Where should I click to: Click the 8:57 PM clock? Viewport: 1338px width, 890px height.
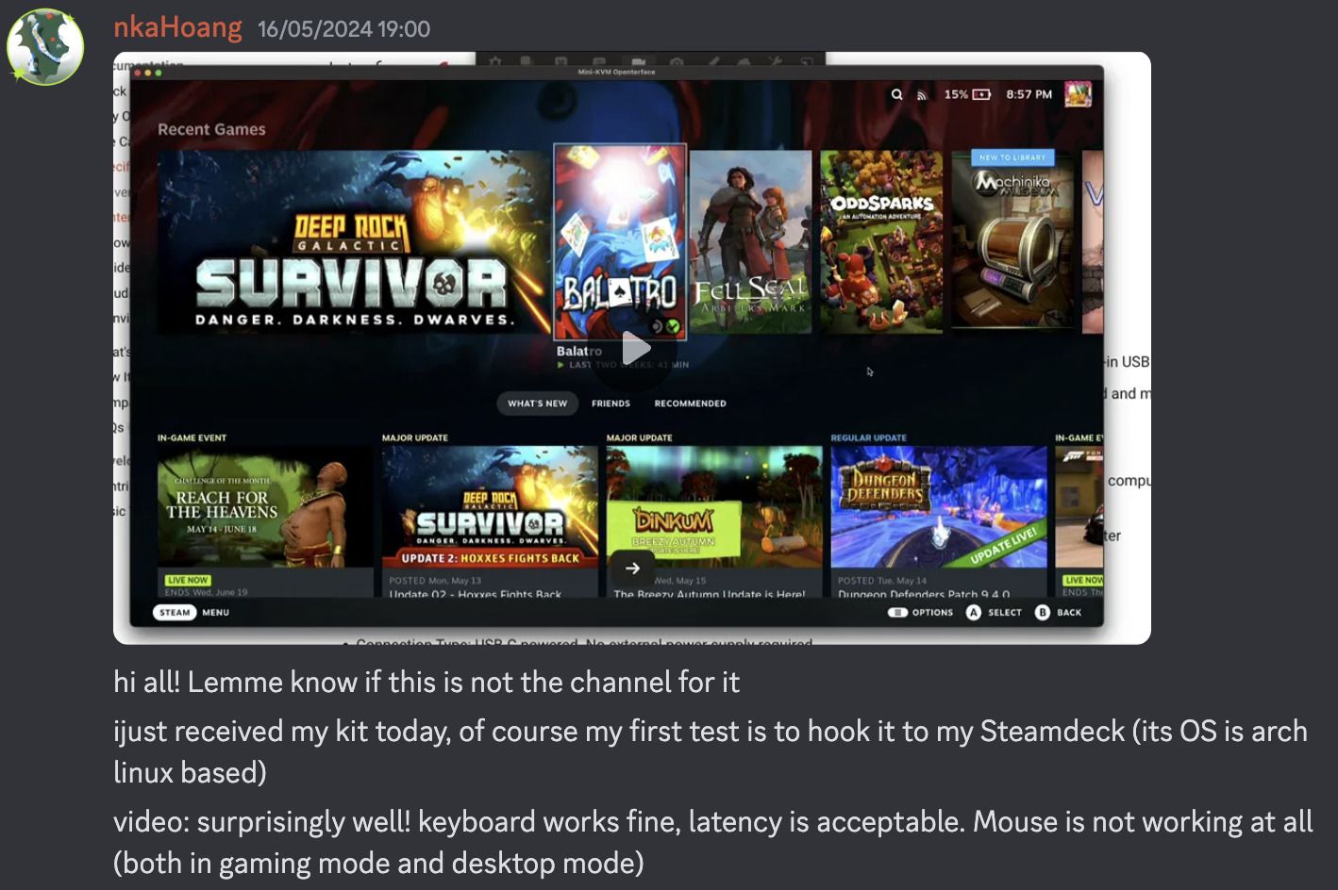[x=1029, y=94]
